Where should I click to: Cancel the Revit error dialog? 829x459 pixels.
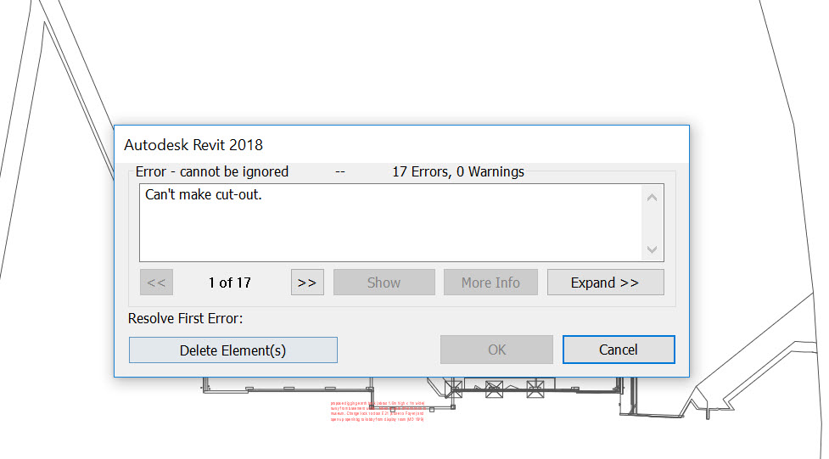click(619, 350)
